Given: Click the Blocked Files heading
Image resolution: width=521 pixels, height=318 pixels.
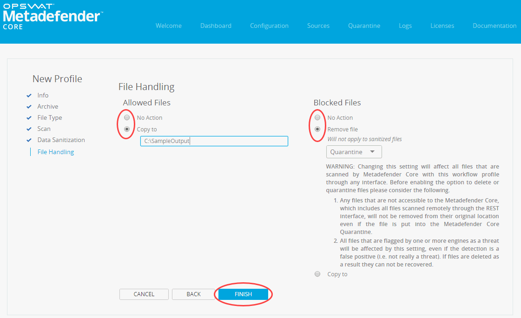Looking at the screenshot, I should tap(337, 103).
